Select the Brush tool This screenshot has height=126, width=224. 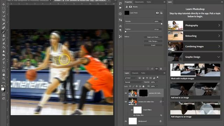tap(3, 32)
